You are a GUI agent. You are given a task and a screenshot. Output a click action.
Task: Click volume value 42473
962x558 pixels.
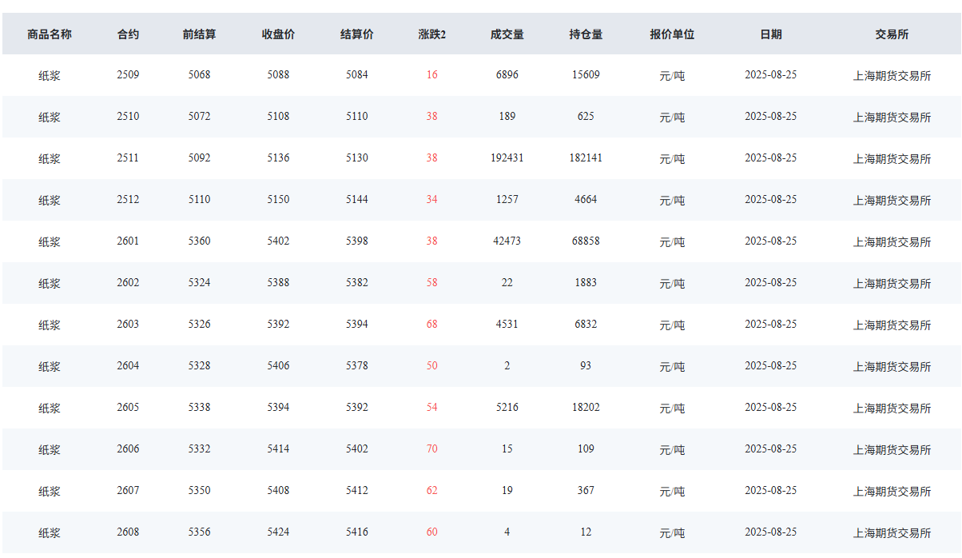(507, 241)
